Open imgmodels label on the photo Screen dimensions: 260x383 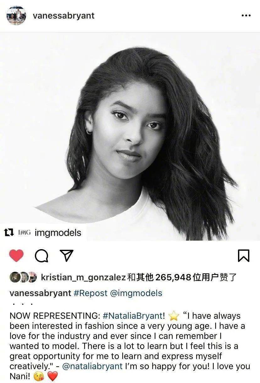click(58, 233)
